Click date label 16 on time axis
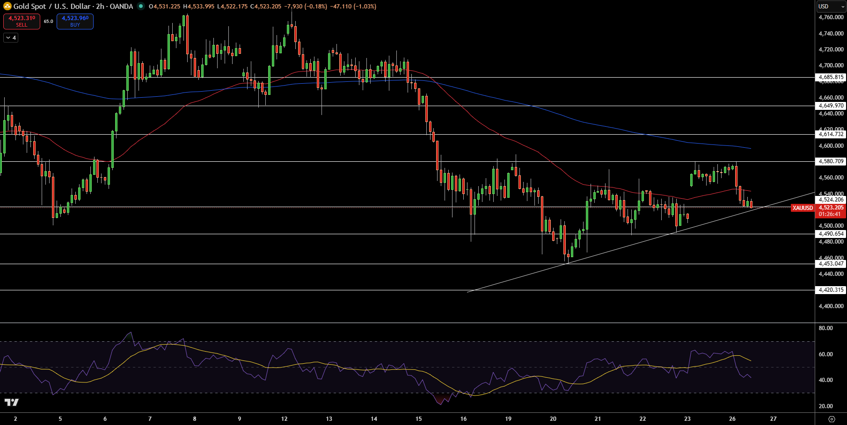 pos(463,419)
